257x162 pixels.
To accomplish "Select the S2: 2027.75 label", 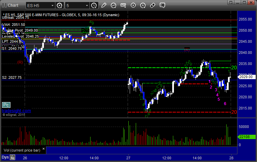I will [12, 77].
